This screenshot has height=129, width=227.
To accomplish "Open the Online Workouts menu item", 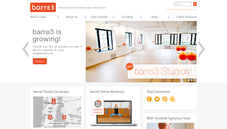I will [186, 17].
